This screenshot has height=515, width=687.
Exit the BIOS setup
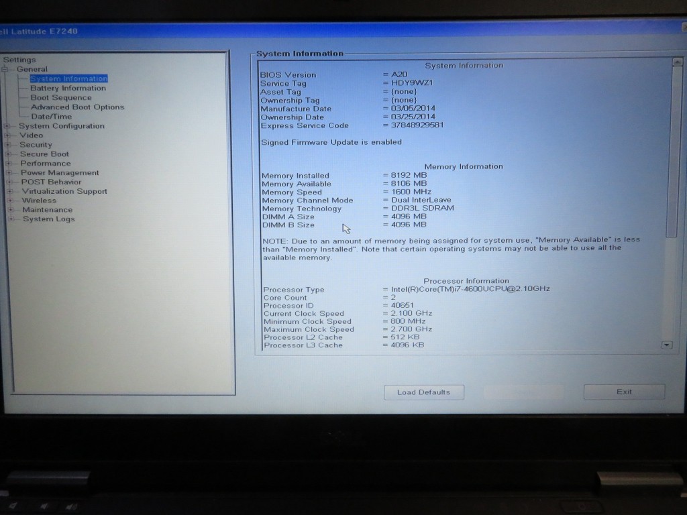[x=624, y=392]
